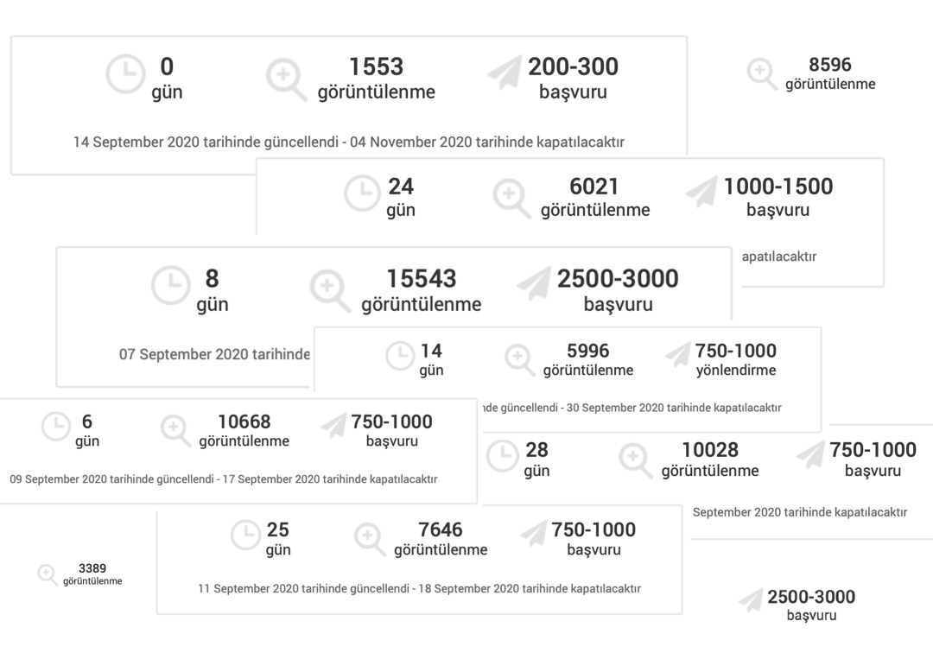Image resolution: width=933 pixels, height=659 pixels.
Task: Click the paper plane beside 750-1000 yönlendirme
Action: pyautogui.click(x=677, y=354)
